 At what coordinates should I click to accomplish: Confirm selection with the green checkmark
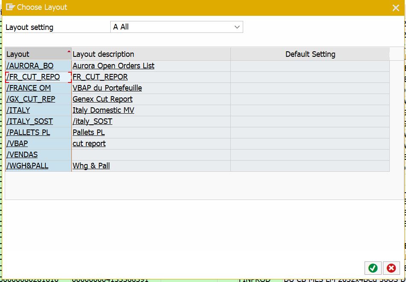(373, 268)
